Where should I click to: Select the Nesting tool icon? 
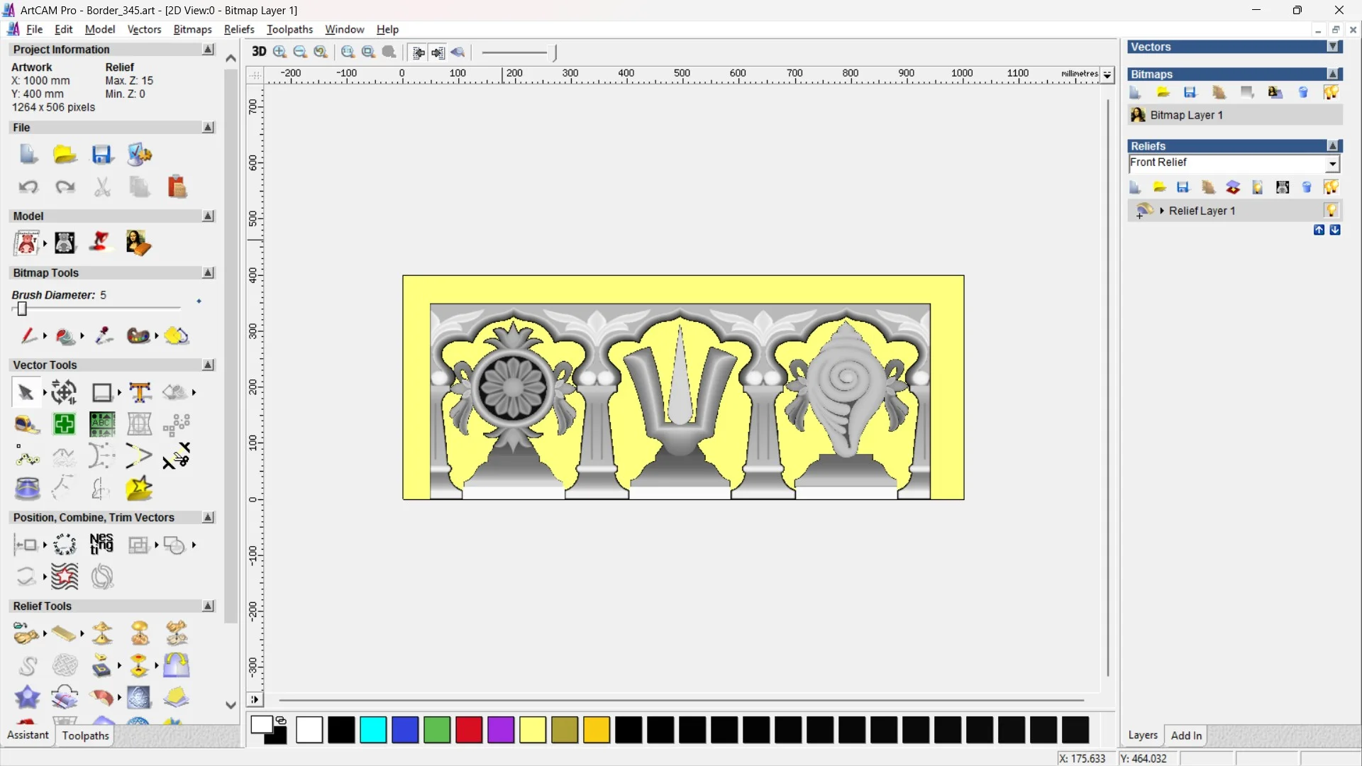pos(101,545)
